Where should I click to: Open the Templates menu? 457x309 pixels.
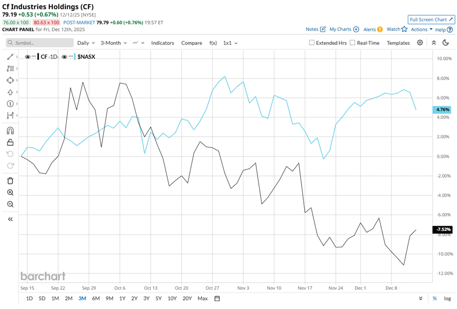pyautogui.click(x=398, y=43)
